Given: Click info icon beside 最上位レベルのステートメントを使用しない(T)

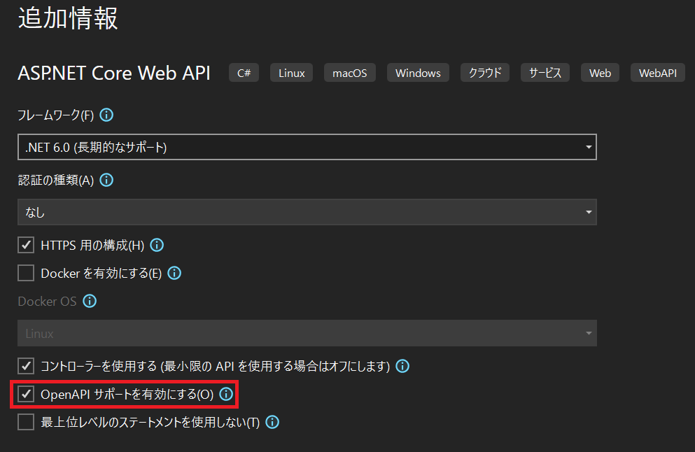Looking at the screenshot, I should (272, 423).
